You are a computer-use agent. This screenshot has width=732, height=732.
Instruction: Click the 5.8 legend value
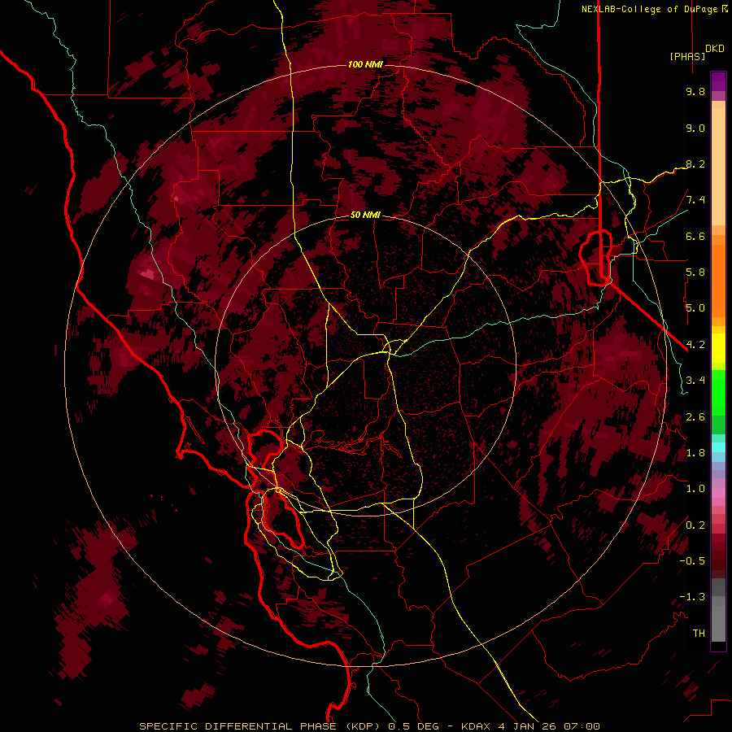tap(695, 272)
